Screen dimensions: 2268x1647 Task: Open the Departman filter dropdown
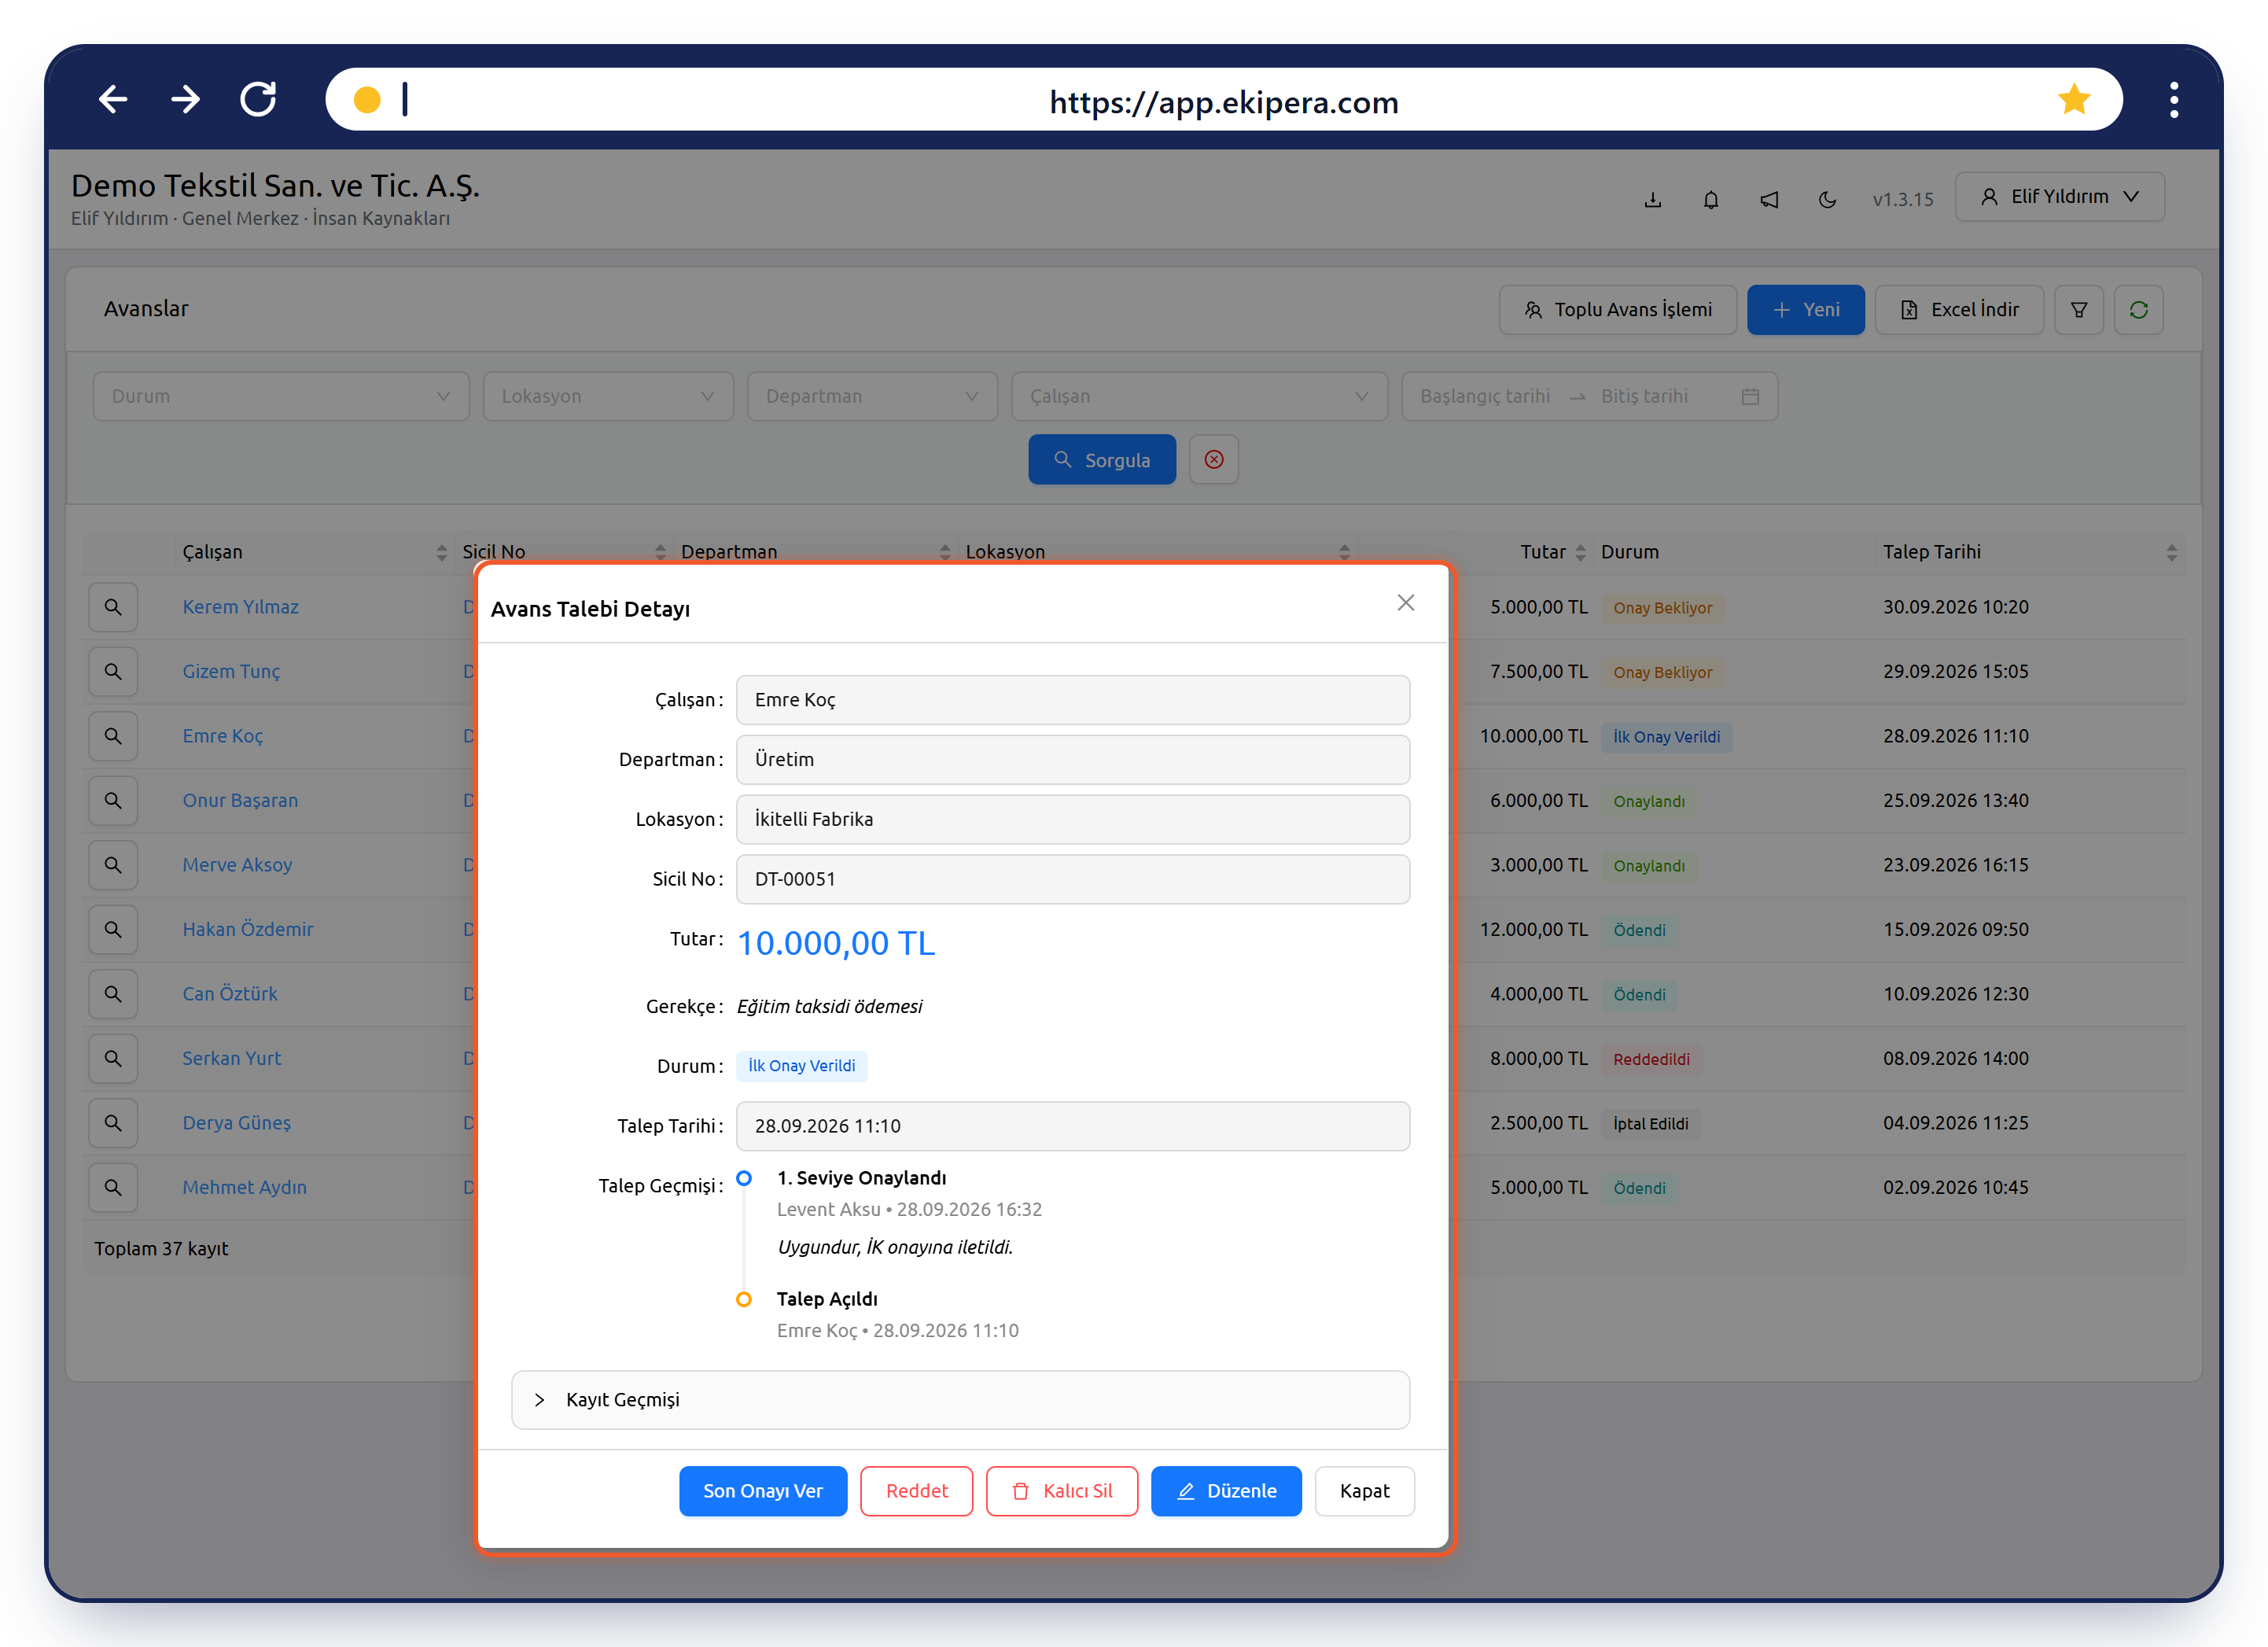pyautogui.click(x=872, y=397)
